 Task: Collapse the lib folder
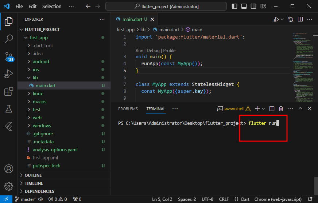pyautogui.click(x=64, y=77)
